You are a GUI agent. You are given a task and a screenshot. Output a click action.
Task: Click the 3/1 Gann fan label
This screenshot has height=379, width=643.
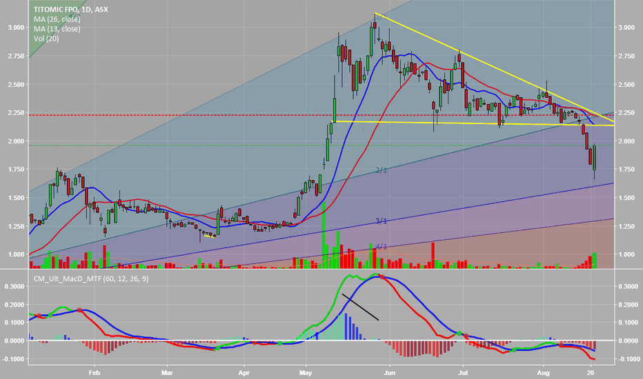click(x=381, y=221)
